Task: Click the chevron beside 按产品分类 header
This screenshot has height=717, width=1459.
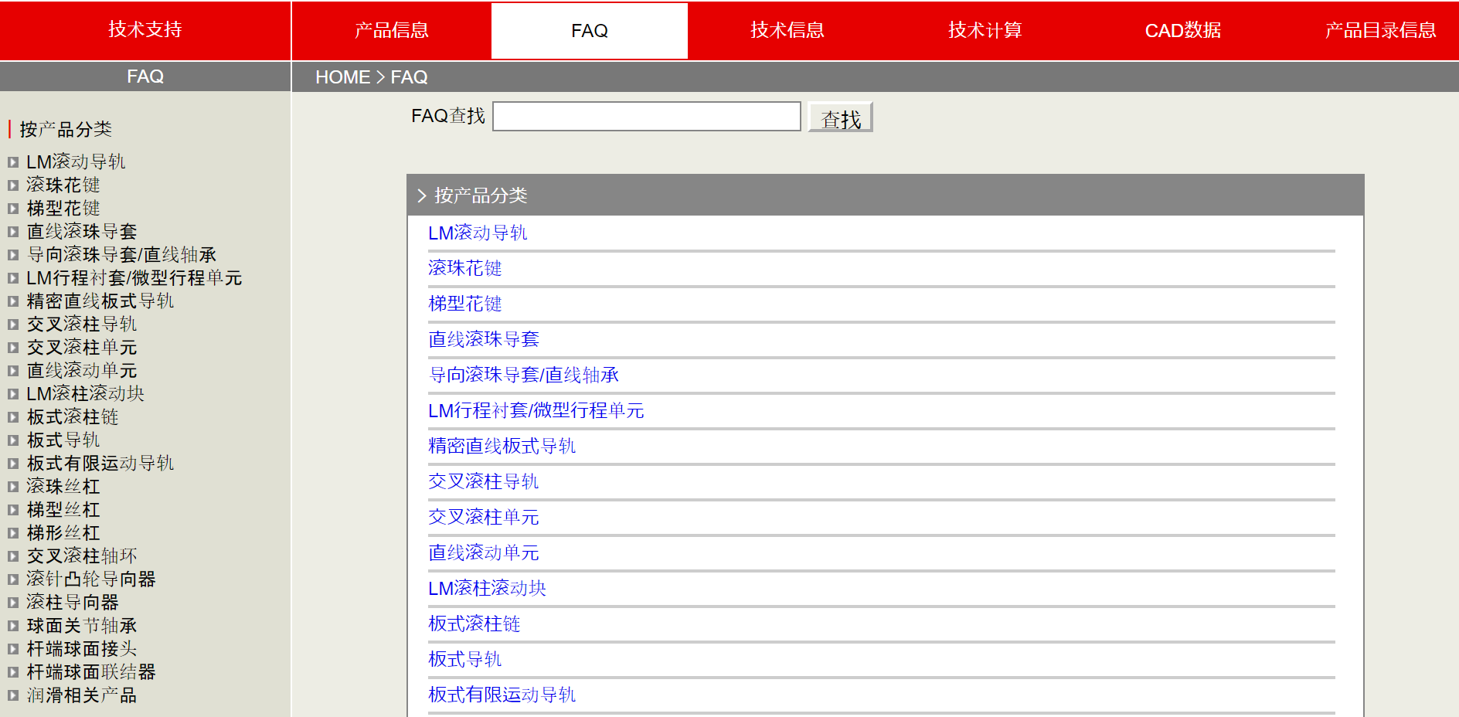Action: pos(422,195)
